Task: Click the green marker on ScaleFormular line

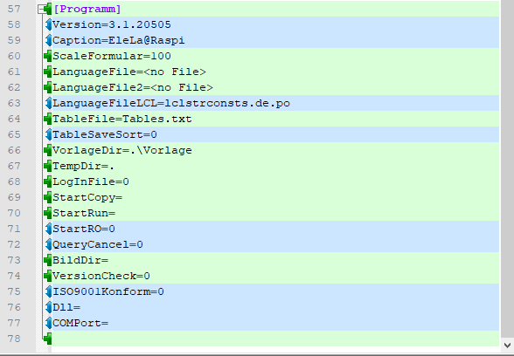Action: tap(48, 56)
